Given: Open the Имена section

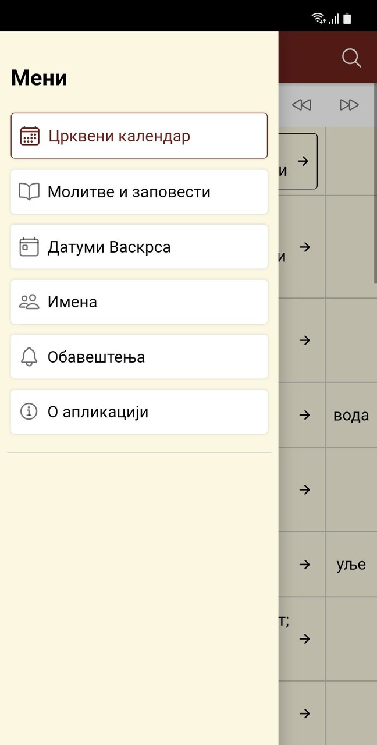Looking at the screenshot, I should [x=139, y=301].
